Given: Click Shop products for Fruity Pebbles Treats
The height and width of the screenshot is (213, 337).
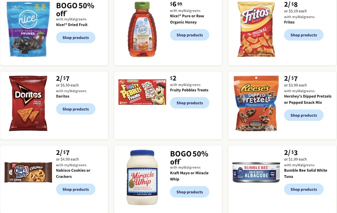Looking at the screenshot, I should point(190,103).
